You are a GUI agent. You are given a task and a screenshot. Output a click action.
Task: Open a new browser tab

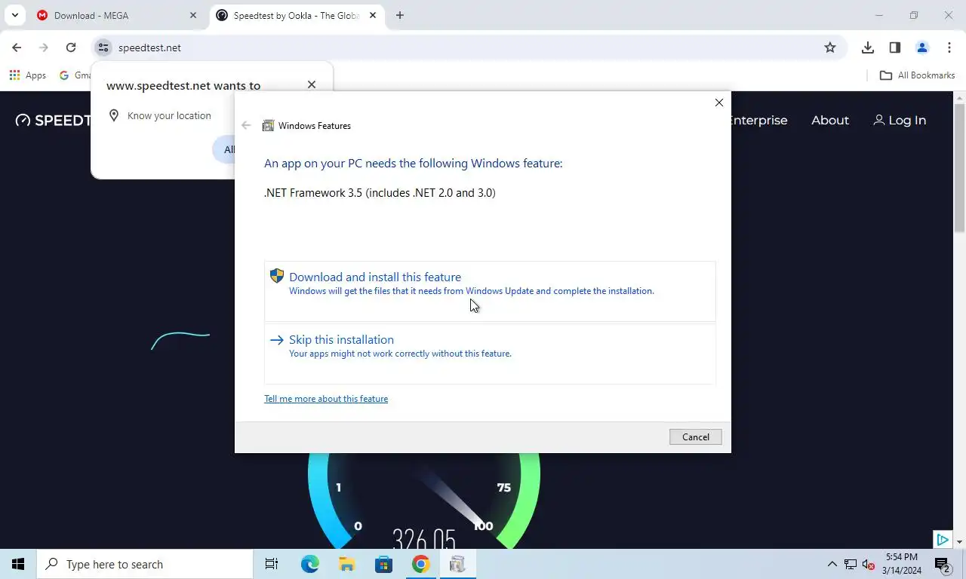400,15
